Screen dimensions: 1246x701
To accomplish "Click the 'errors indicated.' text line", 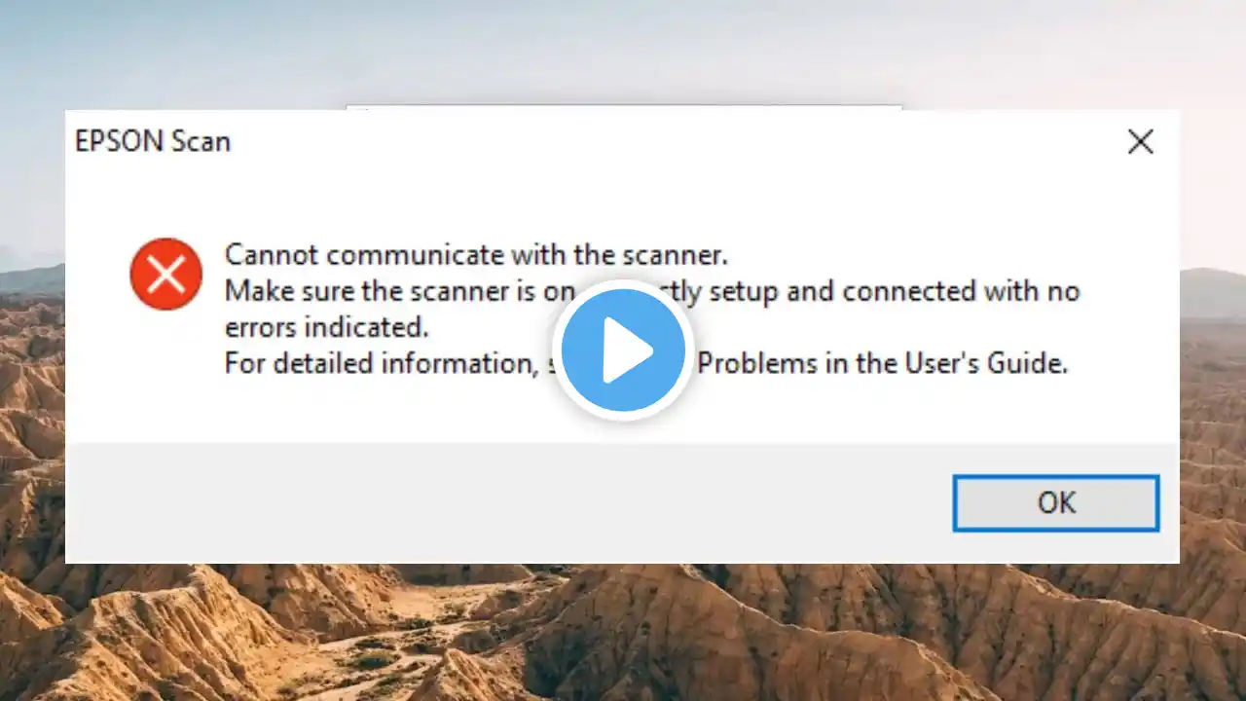I will click(326, 327).
